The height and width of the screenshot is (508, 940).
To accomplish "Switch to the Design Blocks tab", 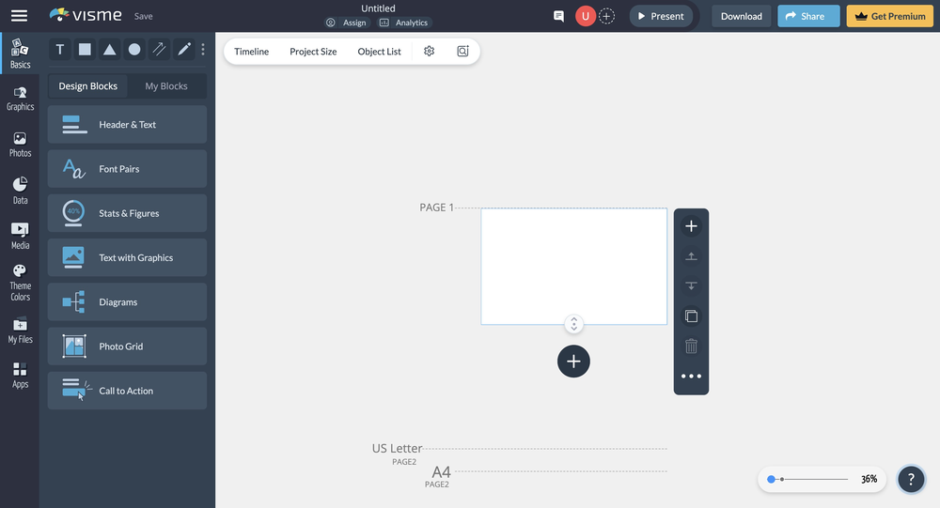I will [x=88, y=86].
